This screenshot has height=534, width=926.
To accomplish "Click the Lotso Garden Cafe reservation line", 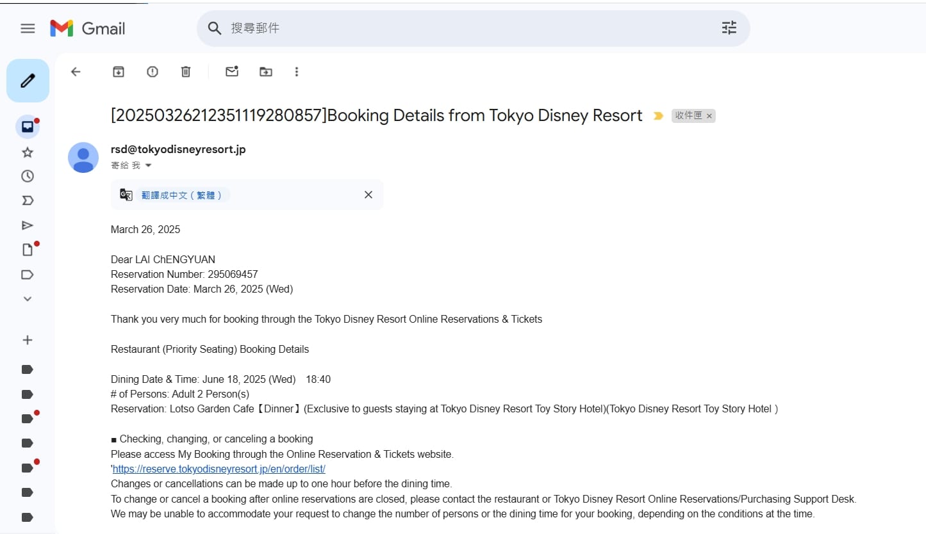I will 445,409.
